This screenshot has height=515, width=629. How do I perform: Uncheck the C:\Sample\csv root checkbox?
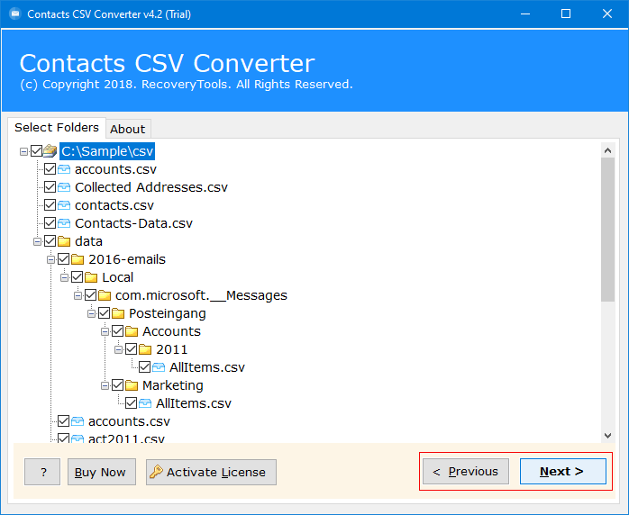click(37, 151)
